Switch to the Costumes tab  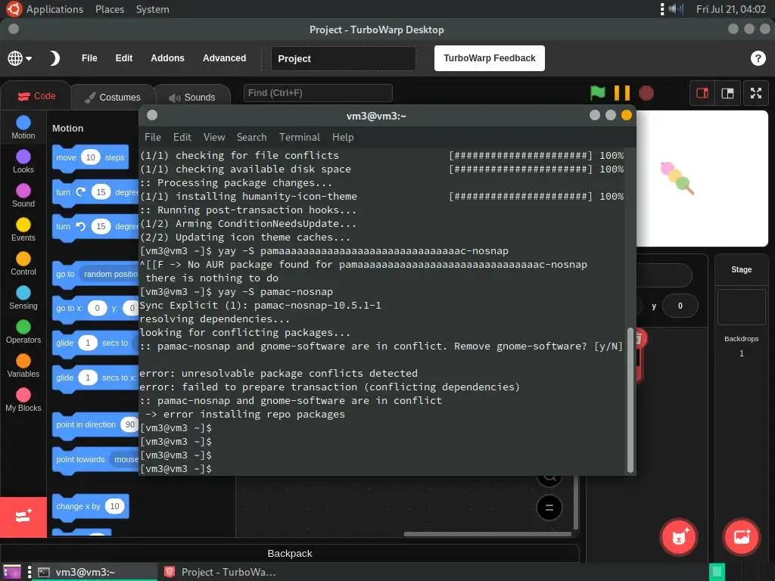click(x=113, y=98)
